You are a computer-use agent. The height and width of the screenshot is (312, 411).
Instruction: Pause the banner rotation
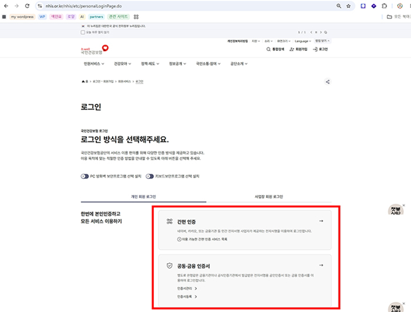(316, 32)
